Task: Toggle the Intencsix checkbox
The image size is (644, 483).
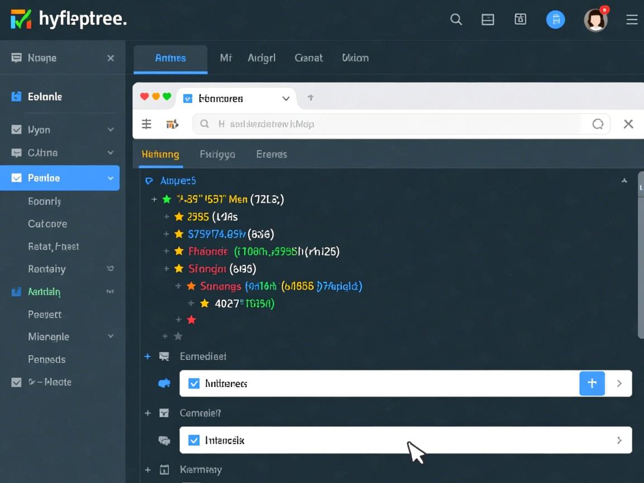Action: pos(194,441)
